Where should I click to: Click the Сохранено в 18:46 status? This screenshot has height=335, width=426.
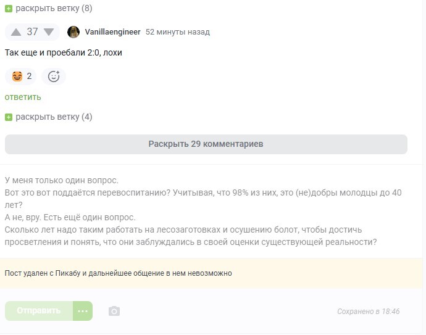(368, 312)
